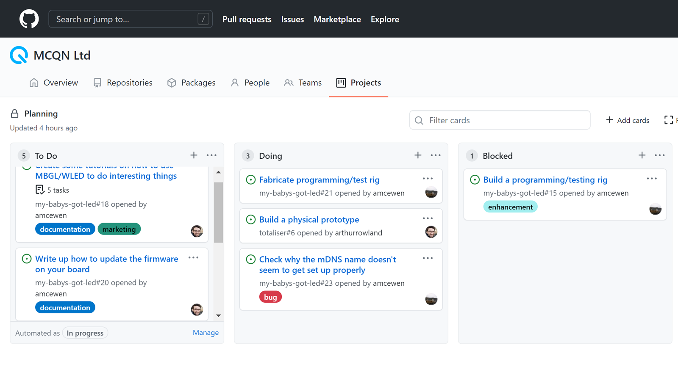Click open-issue icon on Blocked rig card

[x=475, y=179]
